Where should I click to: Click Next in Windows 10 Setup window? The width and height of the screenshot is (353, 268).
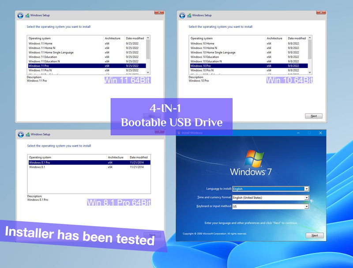pos(314,116)
